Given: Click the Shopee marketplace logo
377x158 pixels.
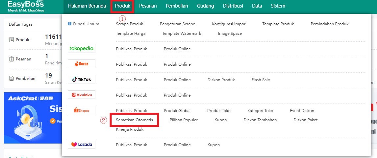Looking at the screenshot, I should pos(81,110).
